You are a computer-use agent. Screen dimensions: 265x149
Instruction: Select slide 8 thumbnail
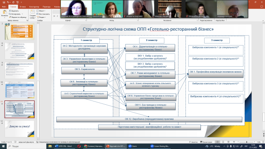[x=19, y=51]
